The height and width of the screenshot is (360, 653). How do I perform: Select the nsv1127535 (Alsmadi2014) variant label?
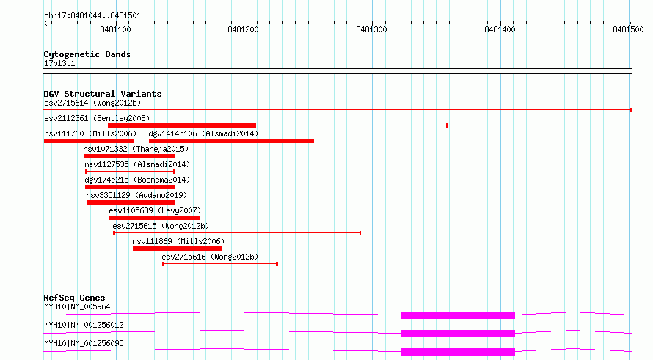coord(137,164)
